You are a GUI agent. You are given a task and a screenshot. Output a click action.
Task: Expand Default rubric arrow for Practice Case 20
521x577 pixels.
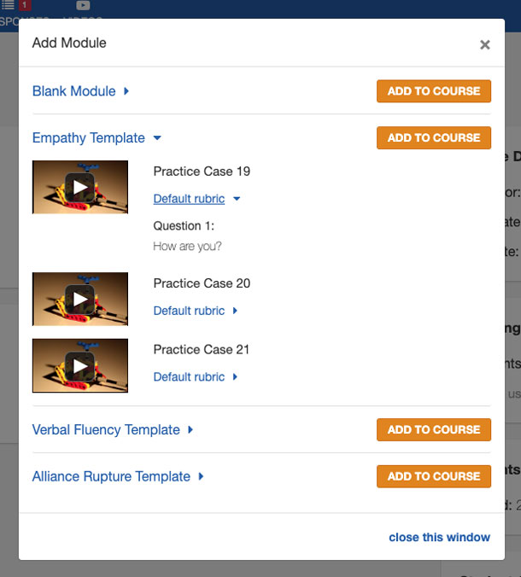[x=235, y=311]
